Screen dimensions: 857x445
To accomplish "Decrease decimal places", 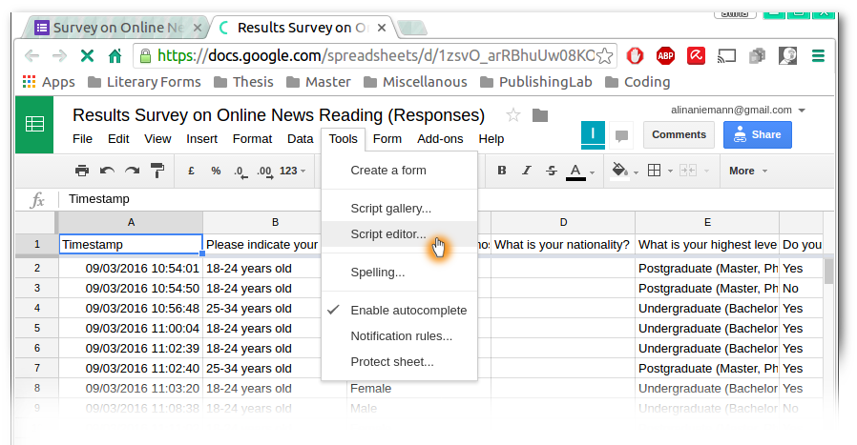I will pyautogui.click(x=240, y=172).
